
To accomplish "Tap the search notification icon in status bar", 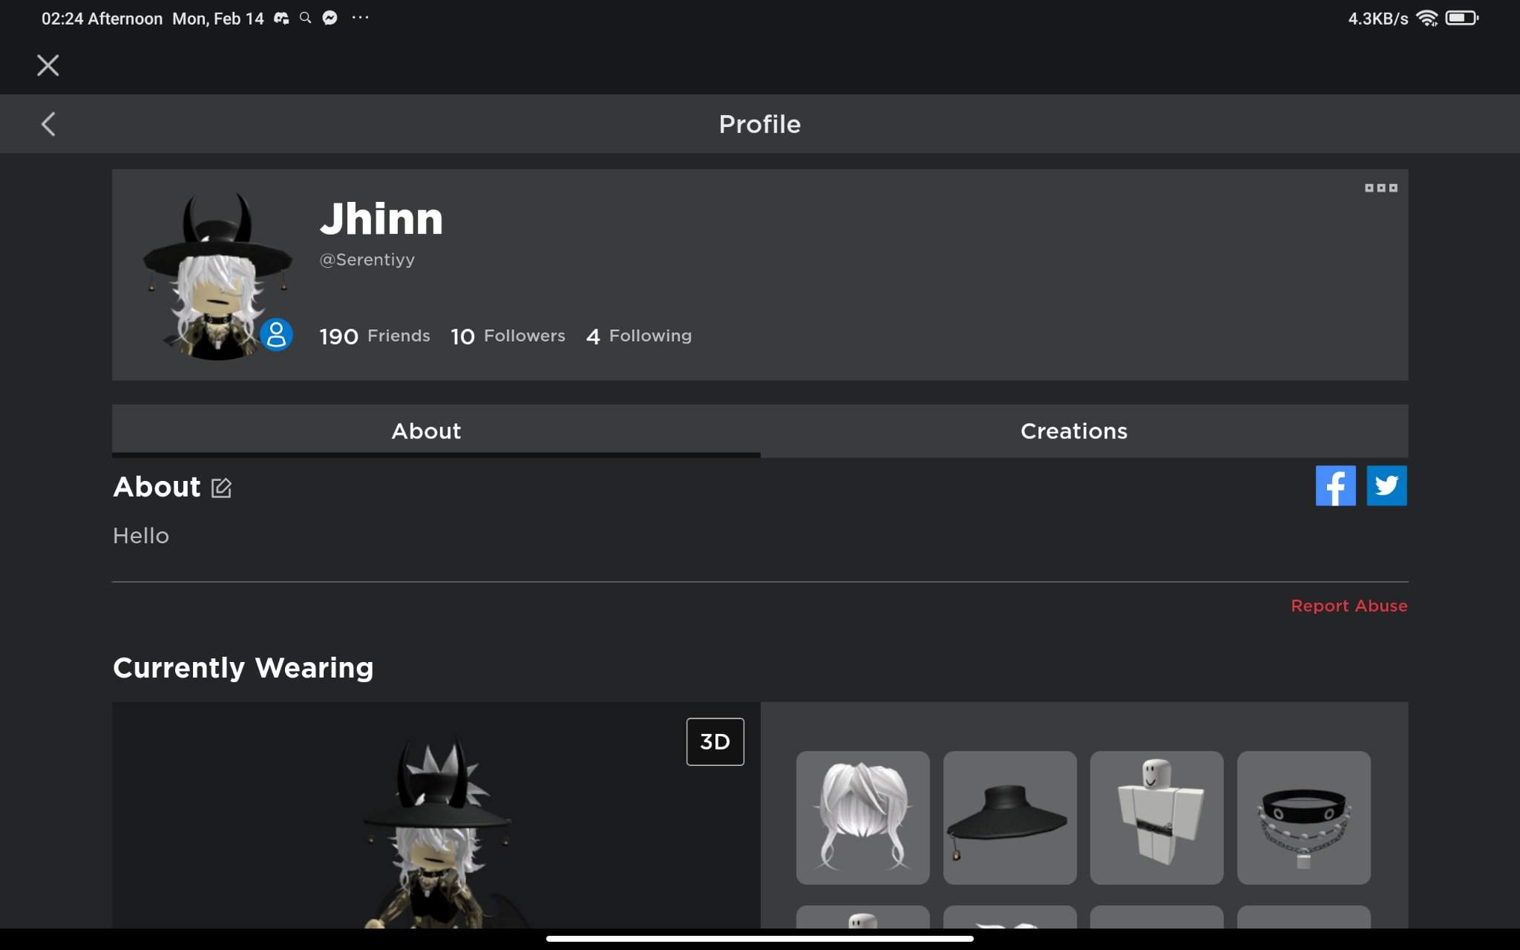I will pos(305,18).
